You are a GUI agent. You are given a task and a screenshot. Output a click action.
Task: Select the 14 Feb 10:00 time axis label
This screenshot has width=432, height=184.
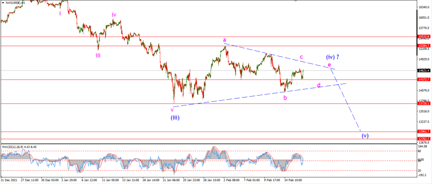293,180
